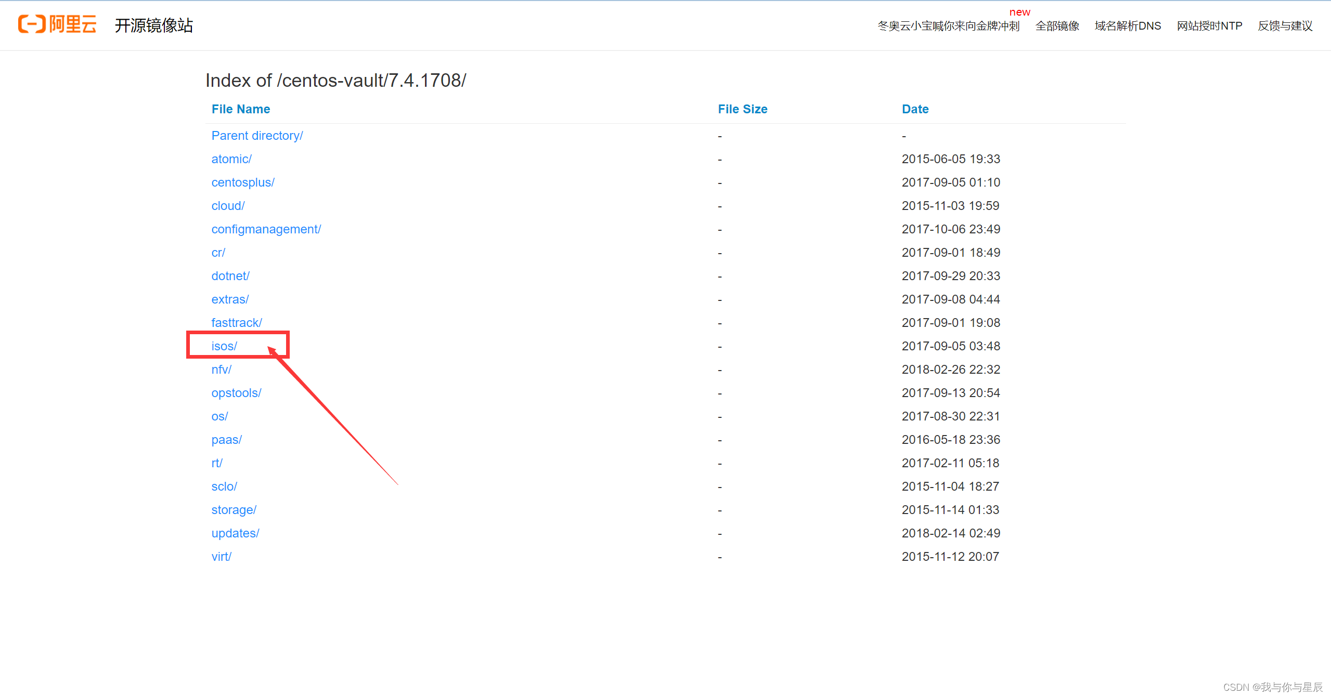Select the date 2017-09-13 20:54
Viewport: 1331px width, 697px height.
(951, 393)
